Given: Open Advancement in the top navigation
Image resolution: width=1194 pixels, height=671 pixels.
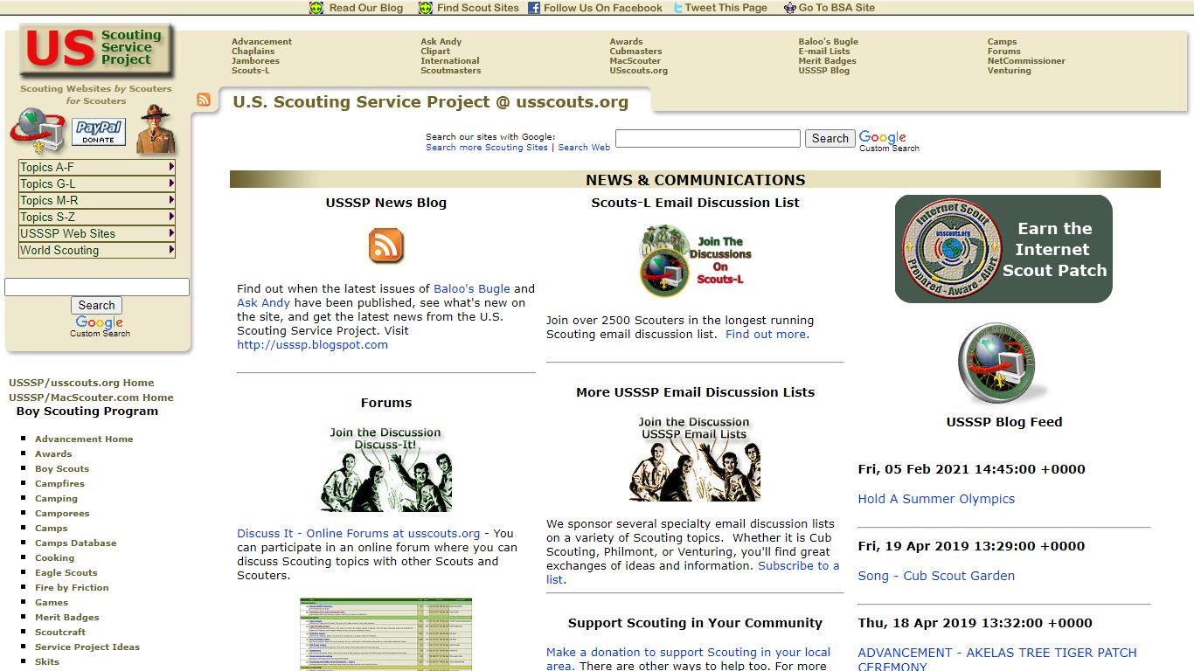Looking at the screenshot, I should pyautogui.click(x=261, y=42).
